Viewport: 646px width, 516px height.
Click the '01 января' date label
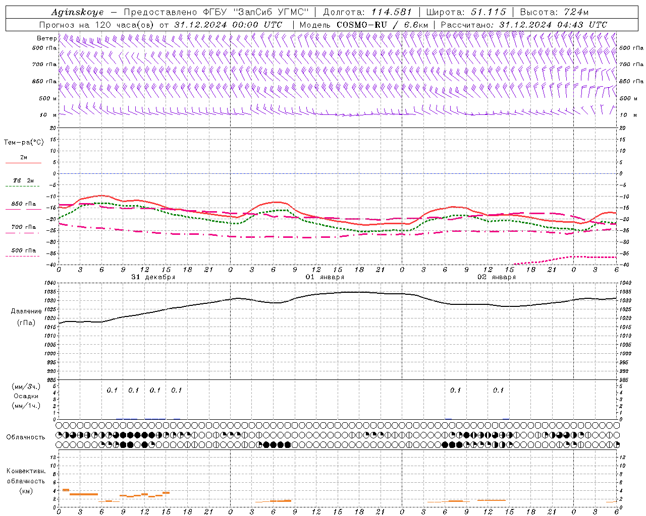click(325, 277)
